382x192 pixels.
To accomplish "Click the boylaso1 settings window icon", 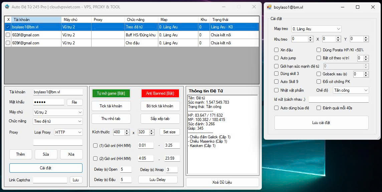I will [269, 7].
